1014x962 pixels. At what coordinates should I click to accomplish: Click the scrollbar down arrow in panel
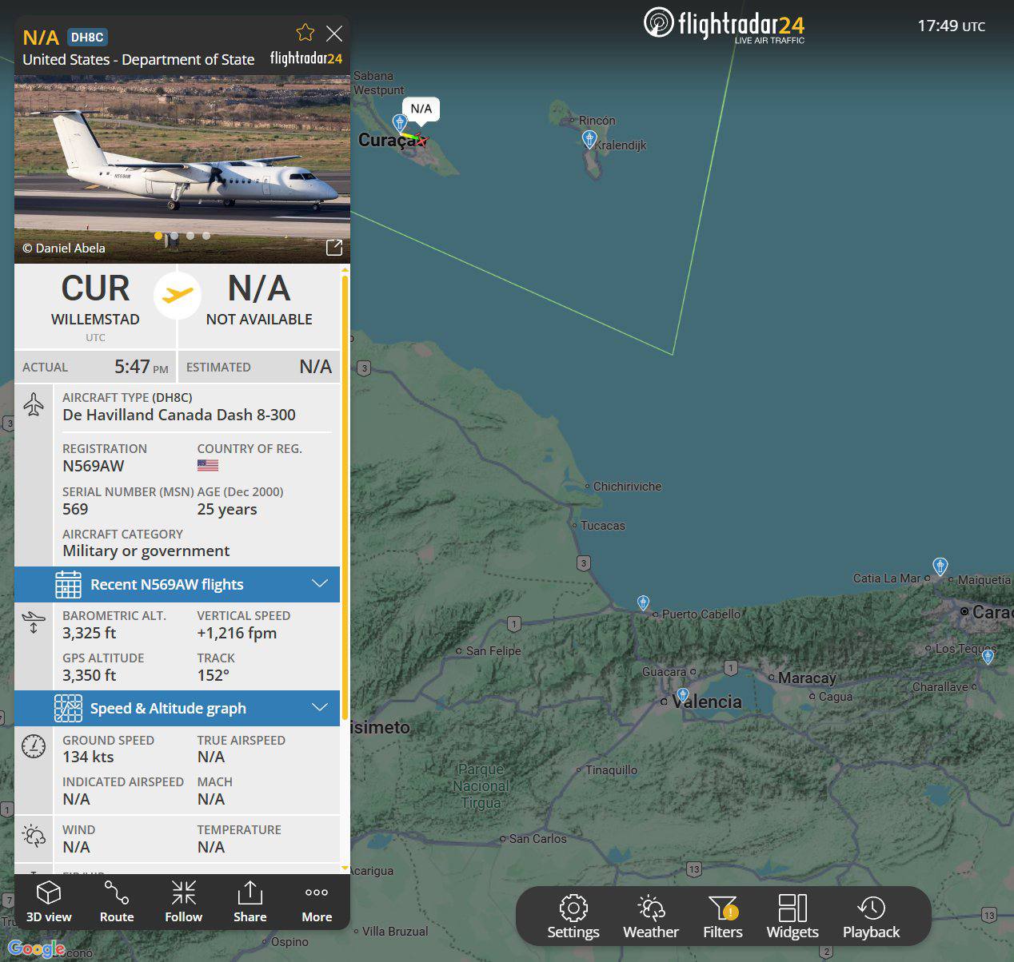tap(345, 868)
